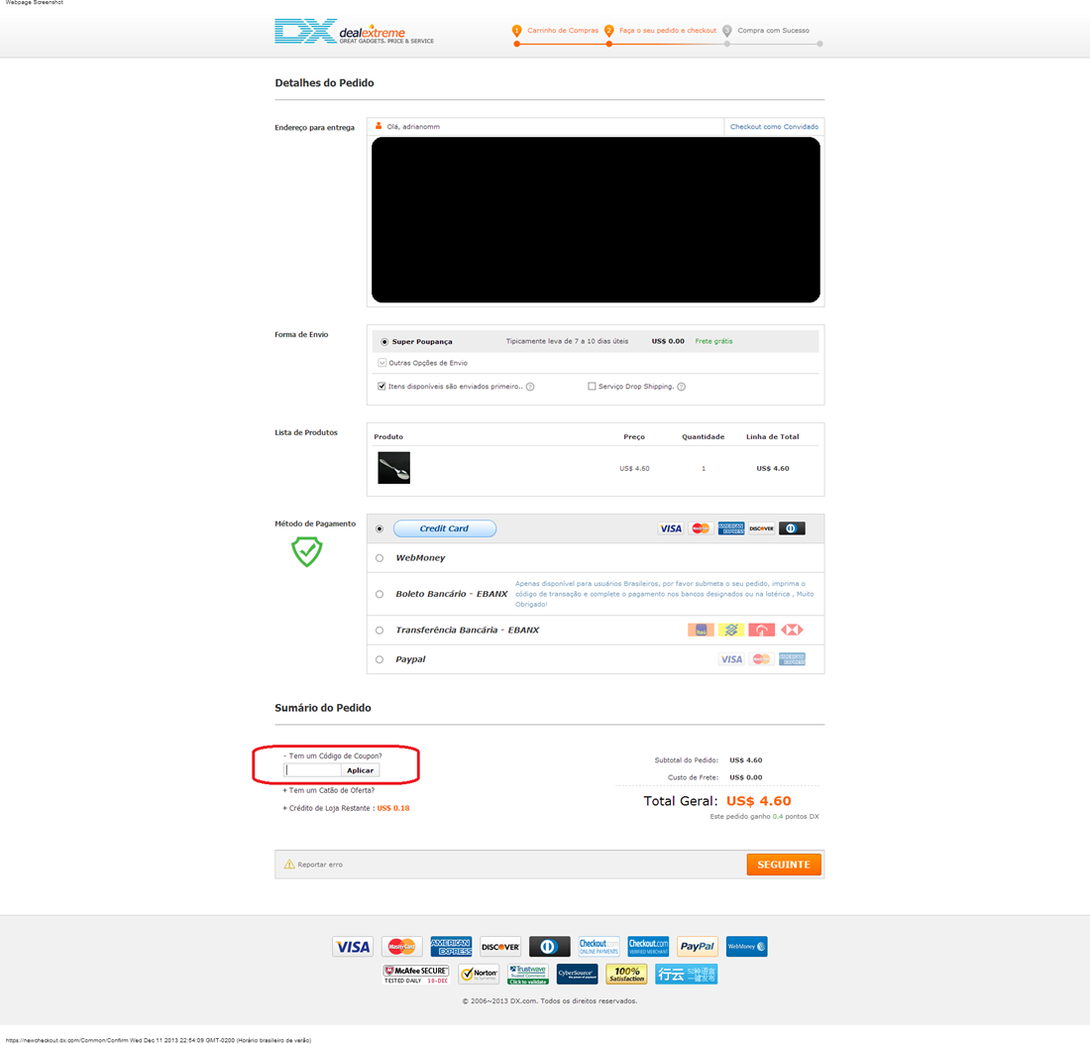Click the footer WebMoney logo

(x=746, y=947)
